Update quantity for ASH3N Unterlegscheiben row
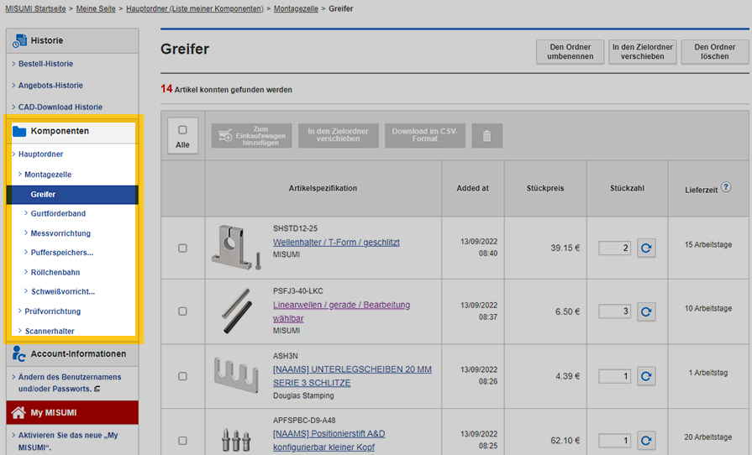752x455 pixels. [x=645, y=376]
